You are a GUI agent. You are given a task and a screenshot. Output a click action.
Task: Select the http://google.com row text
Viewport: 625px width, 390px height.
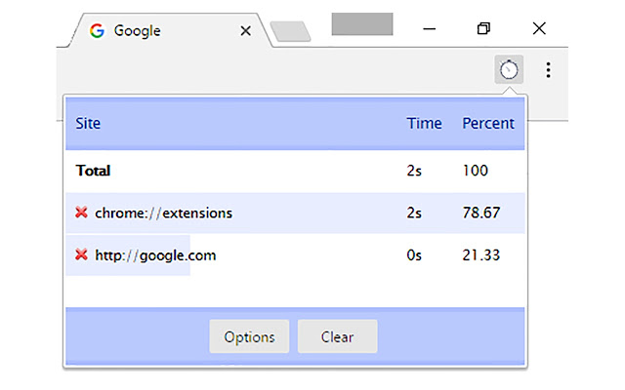155,255
